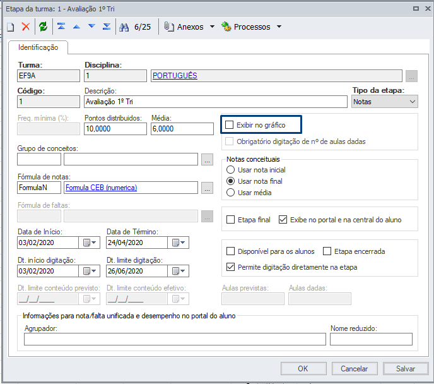This screenshot has width=434, height=384.
Task: Click the binoculars search icon
Action: (x=124, y=27)
